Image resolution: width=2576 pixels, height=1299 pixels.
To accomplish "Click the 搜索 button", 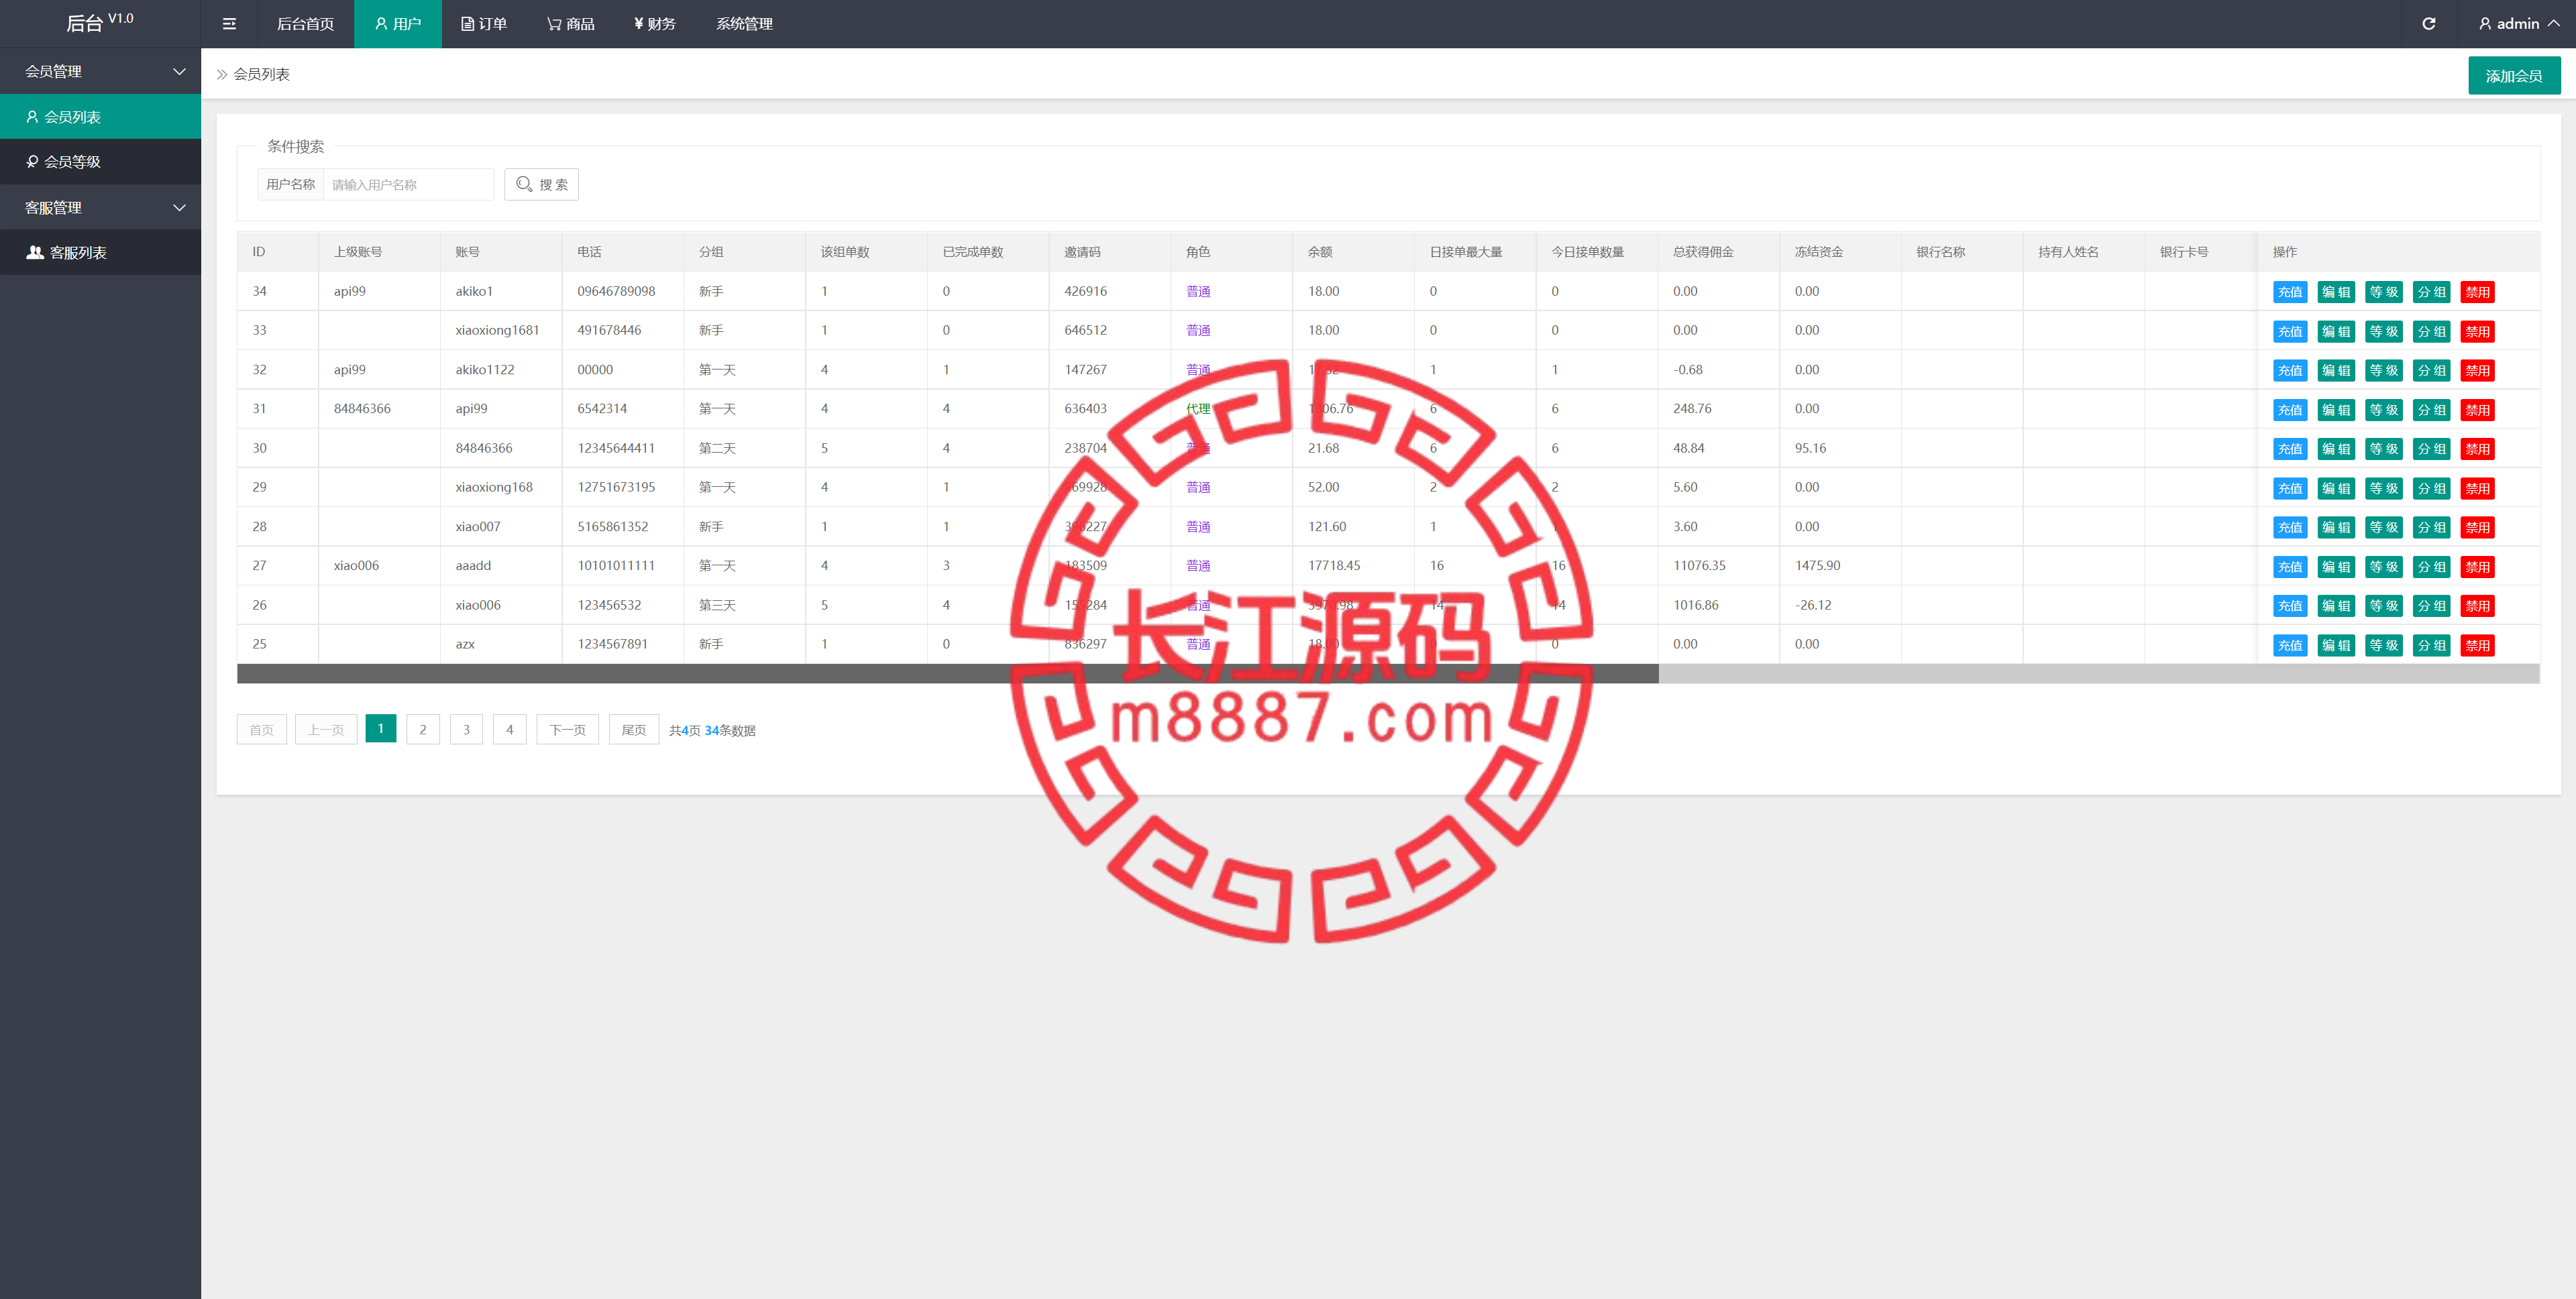I will pyautogui.click(x=541, y=184).
